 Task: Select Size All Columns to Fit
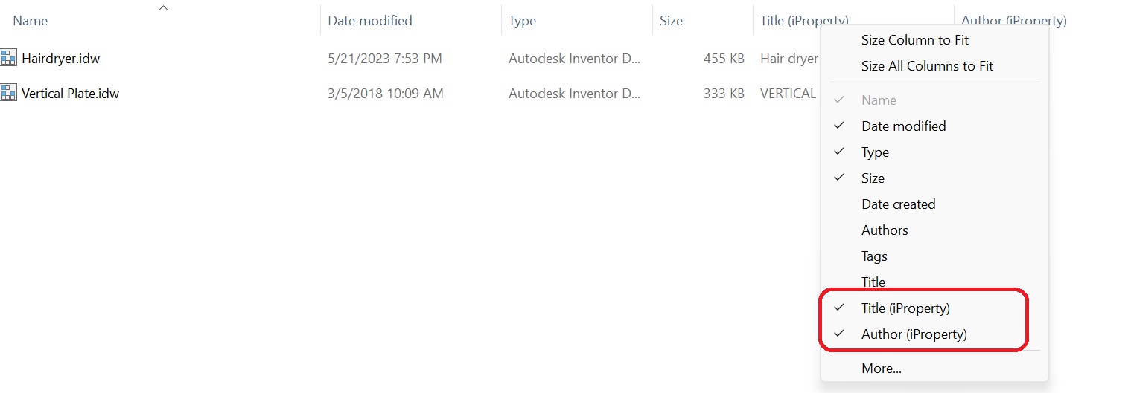[927, 66]
